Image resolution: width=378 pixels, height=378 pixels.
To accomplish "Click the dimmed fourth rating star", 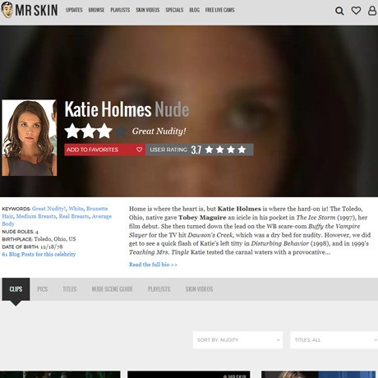I will (x=121, y=131).
